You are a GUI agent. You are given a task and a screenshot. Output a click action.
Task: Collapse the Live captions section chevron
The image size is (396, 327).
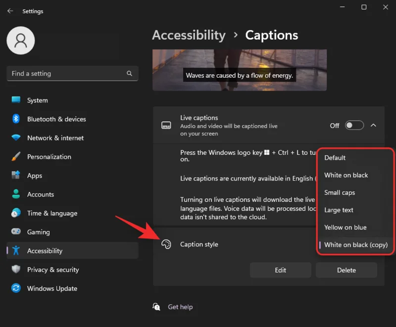374,125
